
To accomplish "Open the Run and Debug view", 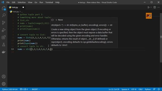I will pos(4,30).
